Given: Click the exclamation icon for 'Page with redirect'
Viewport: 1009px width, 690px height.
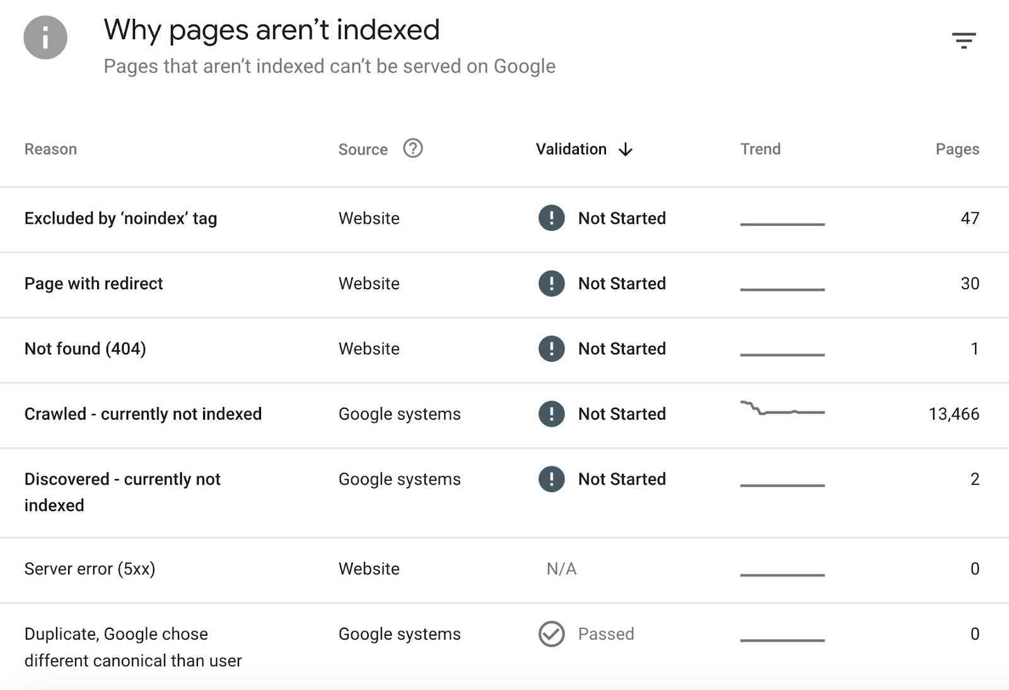Looking at the screenshot, I should coord(551,284).
